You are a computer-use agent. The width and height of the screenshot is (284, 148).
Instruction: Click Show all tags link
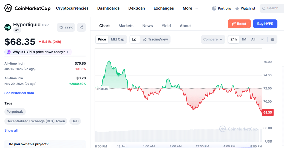(11, 130)
